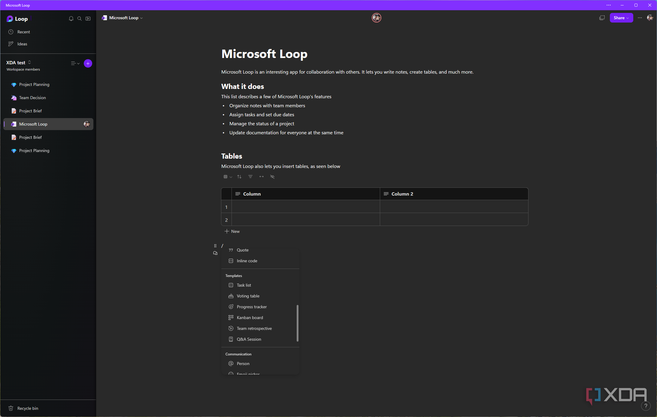Open the title bar ellipsis menu
The height and width of the screenshot is (417, 657).
pos(609,5)
